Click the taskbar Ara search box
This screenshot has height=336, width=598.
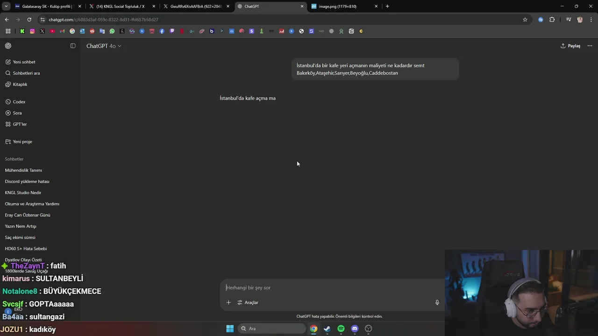273,329
